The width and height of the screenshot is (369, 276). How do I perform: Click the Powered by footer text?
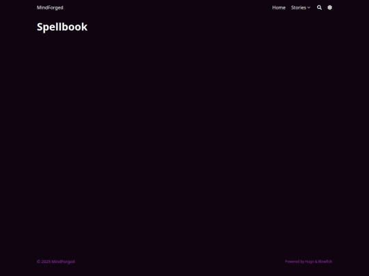click(x=295, y=262)
